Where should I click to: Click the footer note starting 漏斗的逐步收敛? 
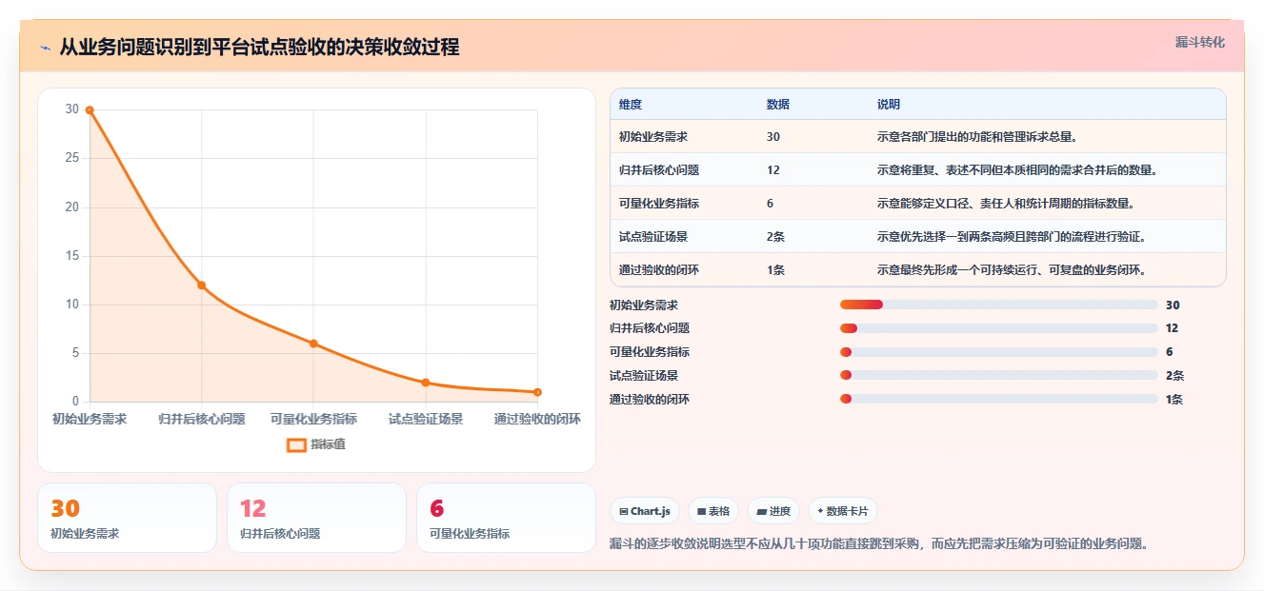[879, 543]
